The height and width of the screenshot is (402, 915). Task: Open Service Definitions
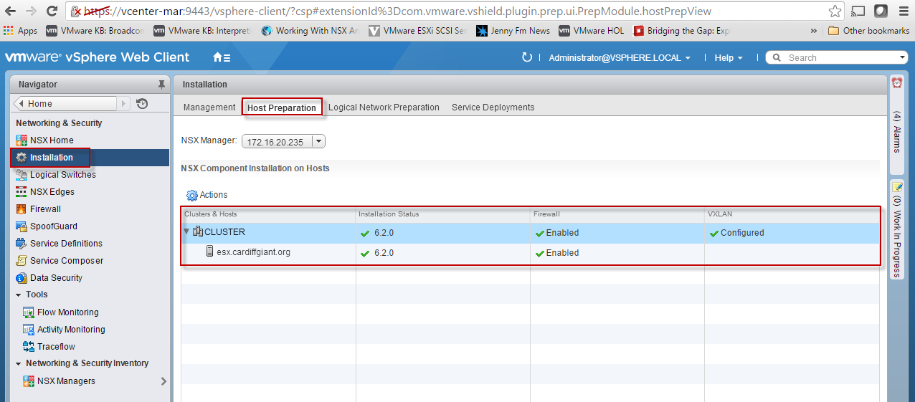coord(66,244)
